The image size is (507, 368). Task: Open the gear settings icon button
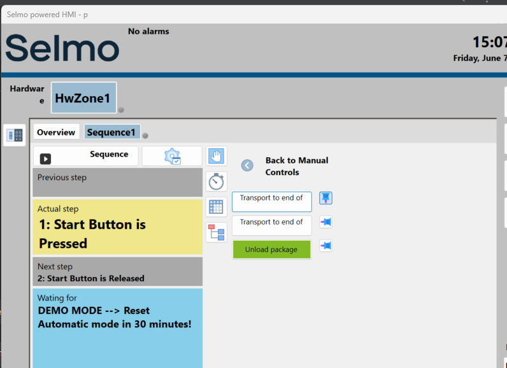(172, 156)
